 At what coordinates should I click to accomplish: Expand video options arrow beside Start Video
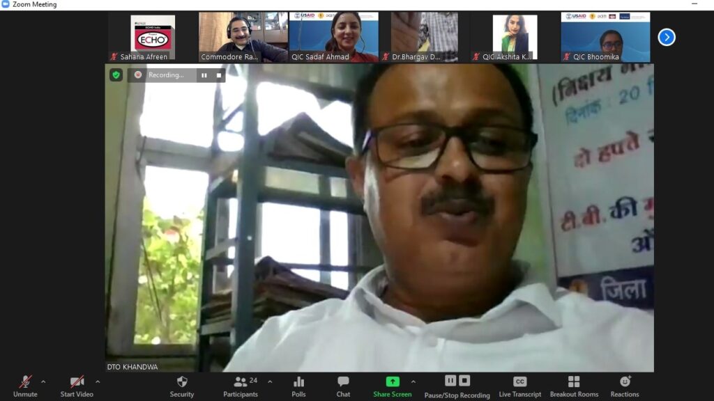pos(98,382)
